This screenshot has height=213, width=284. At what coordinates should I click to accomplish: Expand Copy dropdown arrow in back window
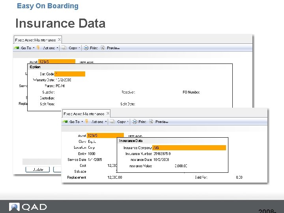click(x=79, y=48)
